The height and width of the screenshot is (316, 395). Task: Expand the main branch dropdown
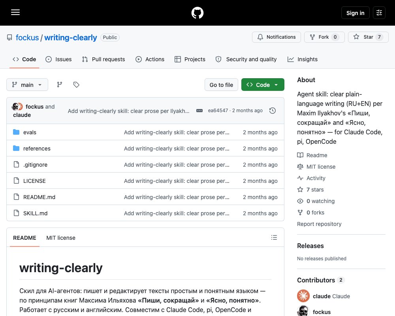(27, 85)
